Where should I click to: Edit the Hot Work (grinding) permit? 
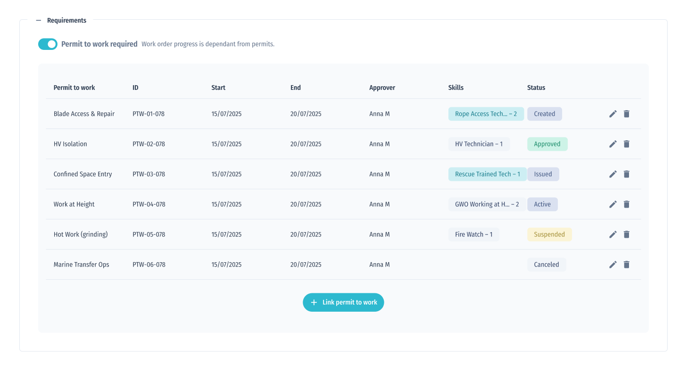coord(613,234)
